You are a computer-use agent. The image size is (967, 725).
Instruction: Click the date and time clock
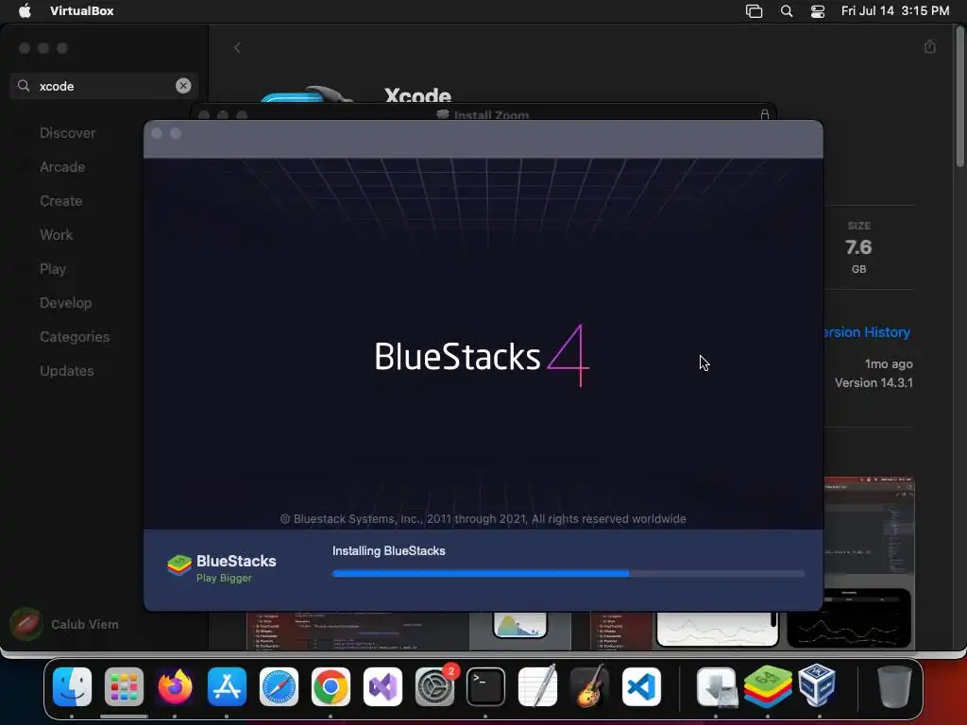click(x=895, y=10)
